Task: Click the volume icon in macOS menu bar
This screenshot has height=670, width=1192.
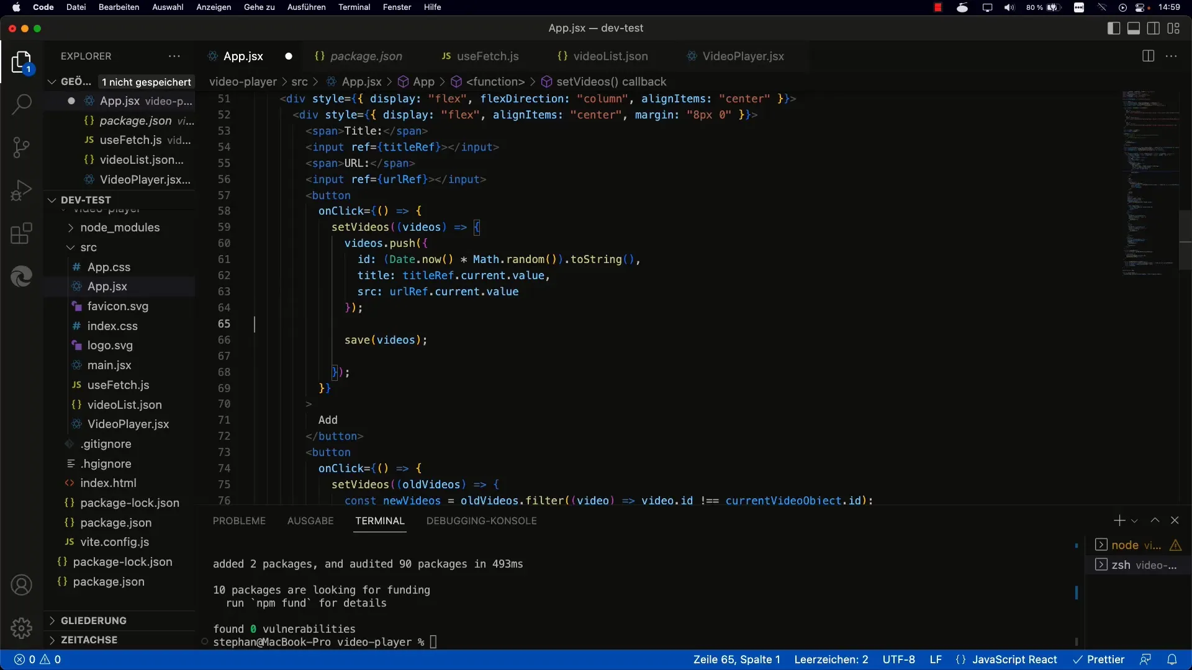Action: pyautogui.click(x=1009, y=7)
